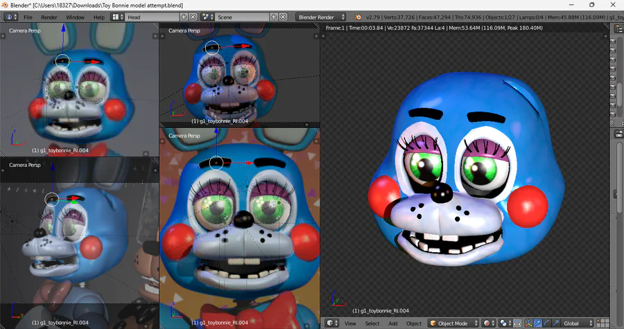Click Camera Persp label in side-profile viewport
Viewport: 624px width, 329px height.
click(25, 165)
